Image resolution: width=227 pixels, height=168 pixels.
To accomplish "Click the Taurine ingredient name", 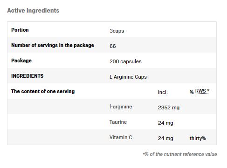I will [x=118, y=122].
